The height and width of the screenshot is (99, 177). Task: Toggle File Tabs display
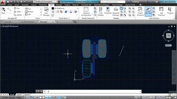[x=148, y=12]
